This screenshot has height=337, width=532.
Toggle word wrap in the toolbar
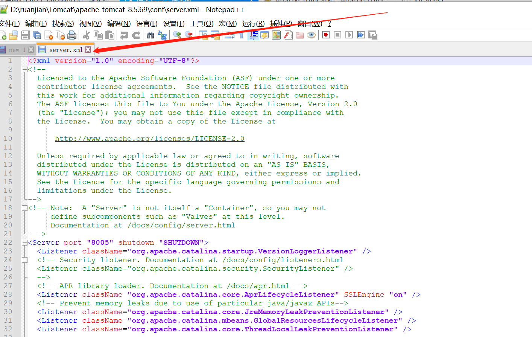click(230, 35)
